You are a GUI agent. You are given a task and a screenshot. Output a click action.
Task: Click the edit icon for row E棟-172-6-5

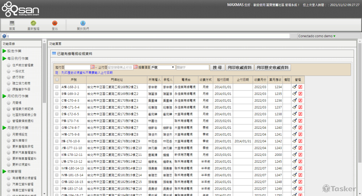pos(295,114)
